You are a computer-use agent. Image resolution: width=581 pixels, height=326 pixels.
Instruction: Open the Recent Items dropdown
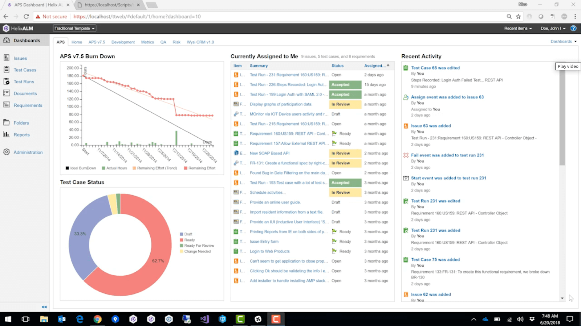[x=518, y=28]
